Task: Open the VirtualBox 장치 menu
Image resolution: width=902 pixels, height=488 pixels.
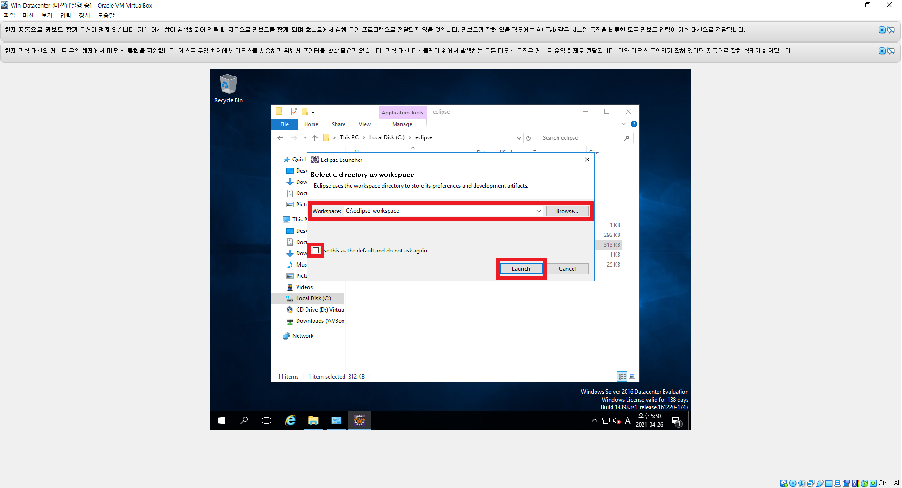Action: pos(84,15)
